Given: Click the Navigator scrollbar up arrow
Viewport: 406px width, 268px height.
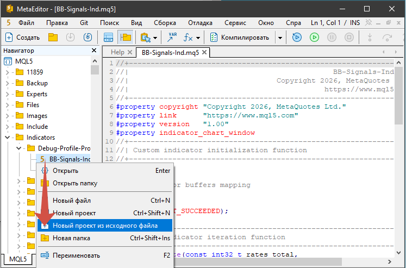Looking at the screenshot, I should click(x=95, y=61).
